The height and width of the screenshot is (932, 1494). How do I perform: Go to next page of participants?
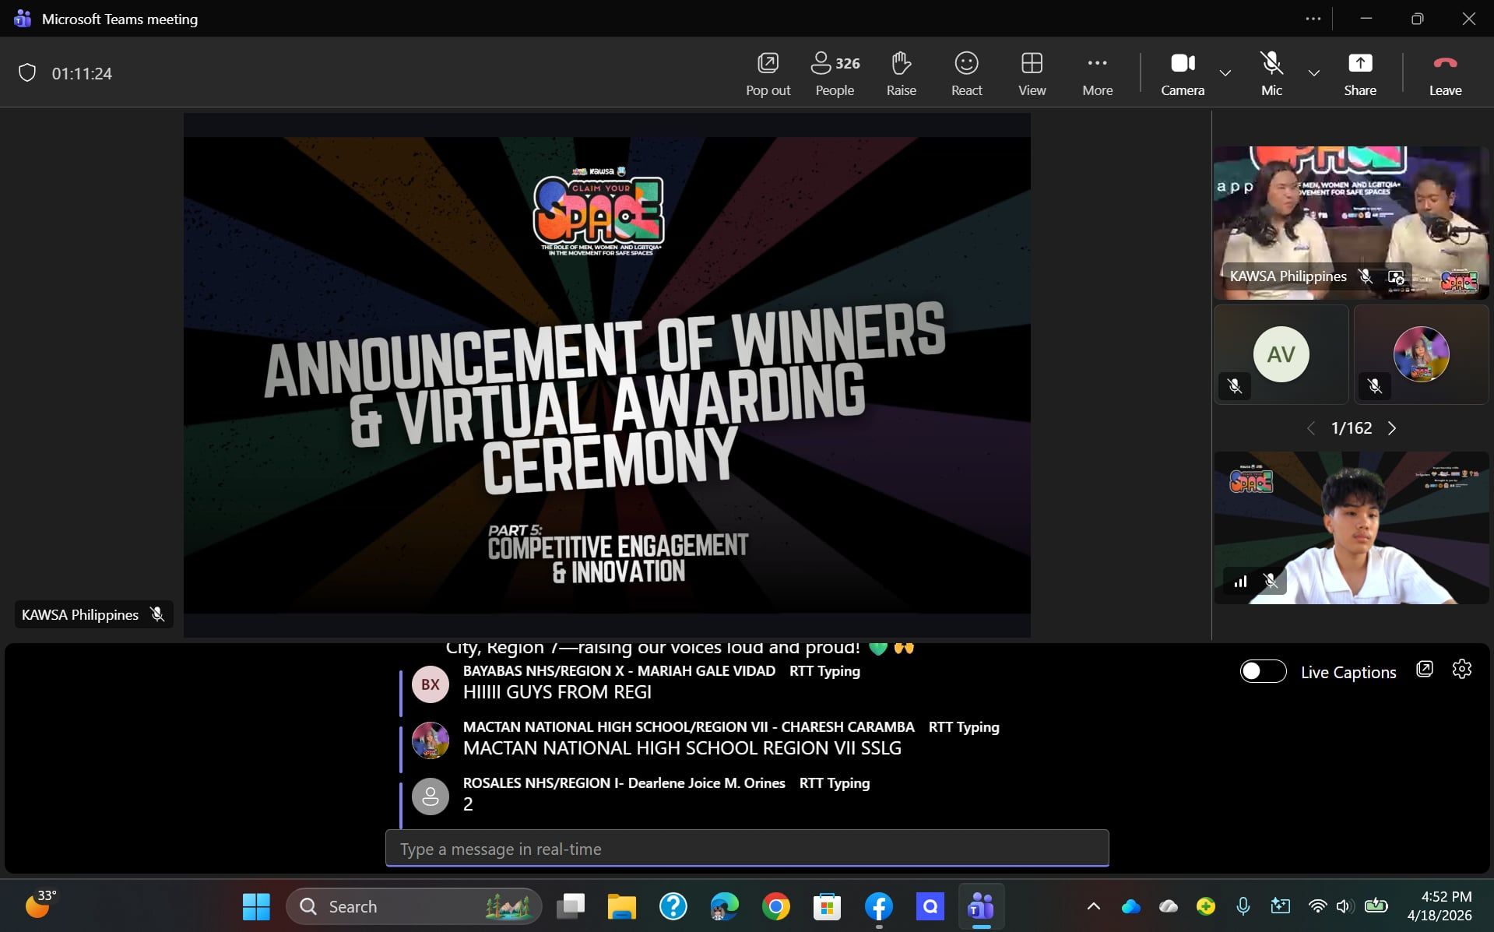coord(1392,428)
